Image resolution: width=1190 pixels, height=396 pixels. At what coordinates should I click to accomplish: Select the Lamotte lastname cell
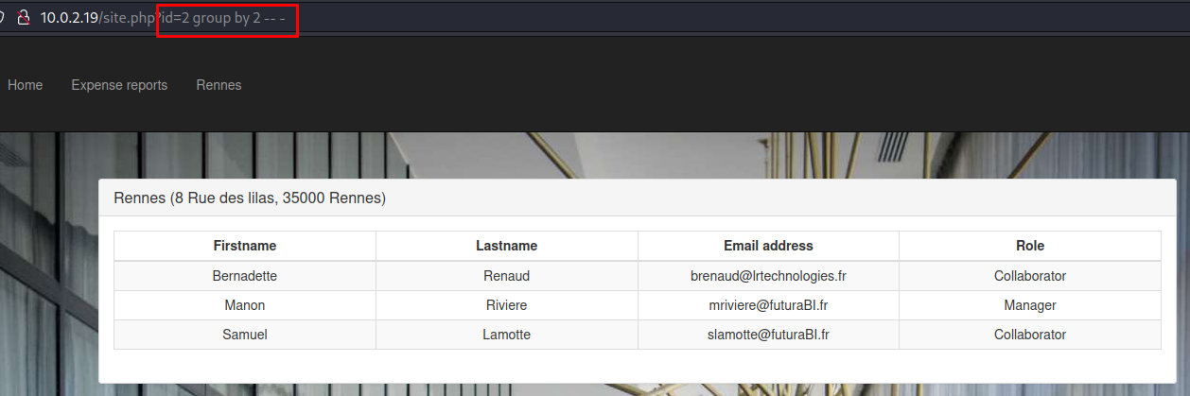506,335
